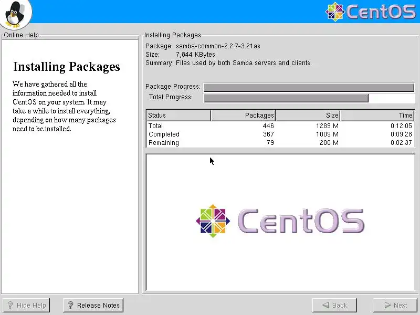Select the Status column header
420x315 pixels.
coord(178,115)
